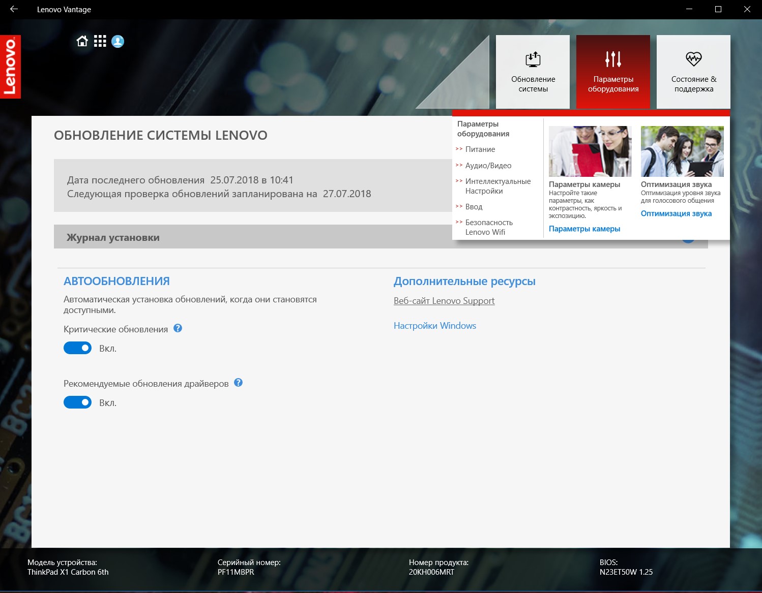The image size is (762, 593).
Task: Select Интеллектуальные Настройки menu entry
Action: click(497, 186)
